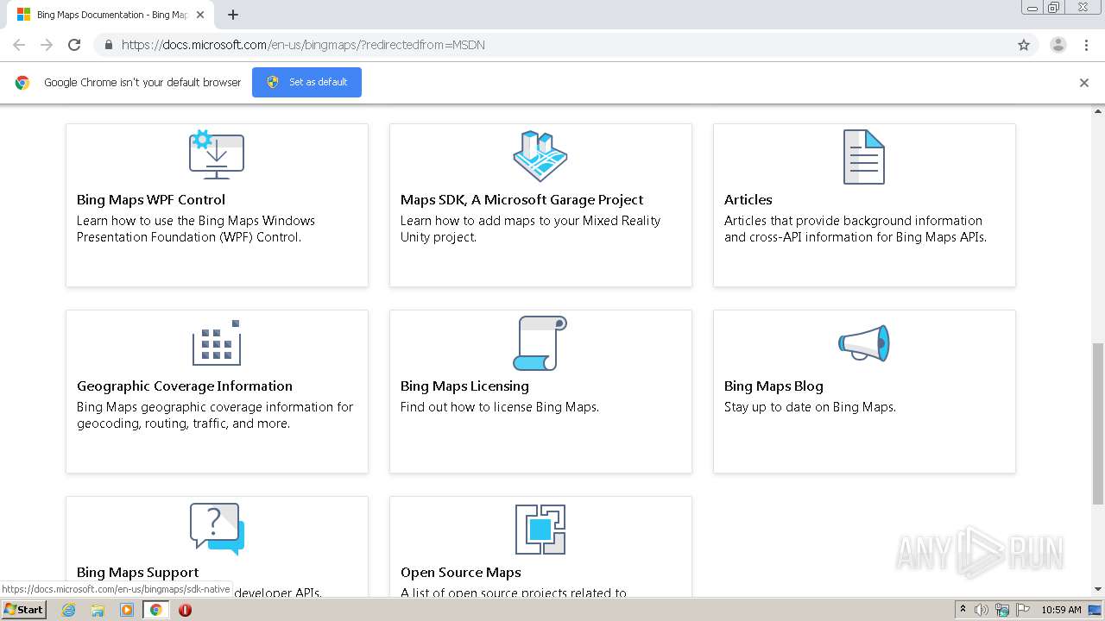The height and width of the screenshot is (621, 1105).
Task: Click 'Google Chrome isn't your default browser' text
Action: click(142, 83)
